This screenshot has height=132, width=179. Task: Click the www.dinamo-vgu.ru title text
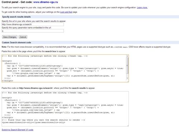tap(45, 2)
